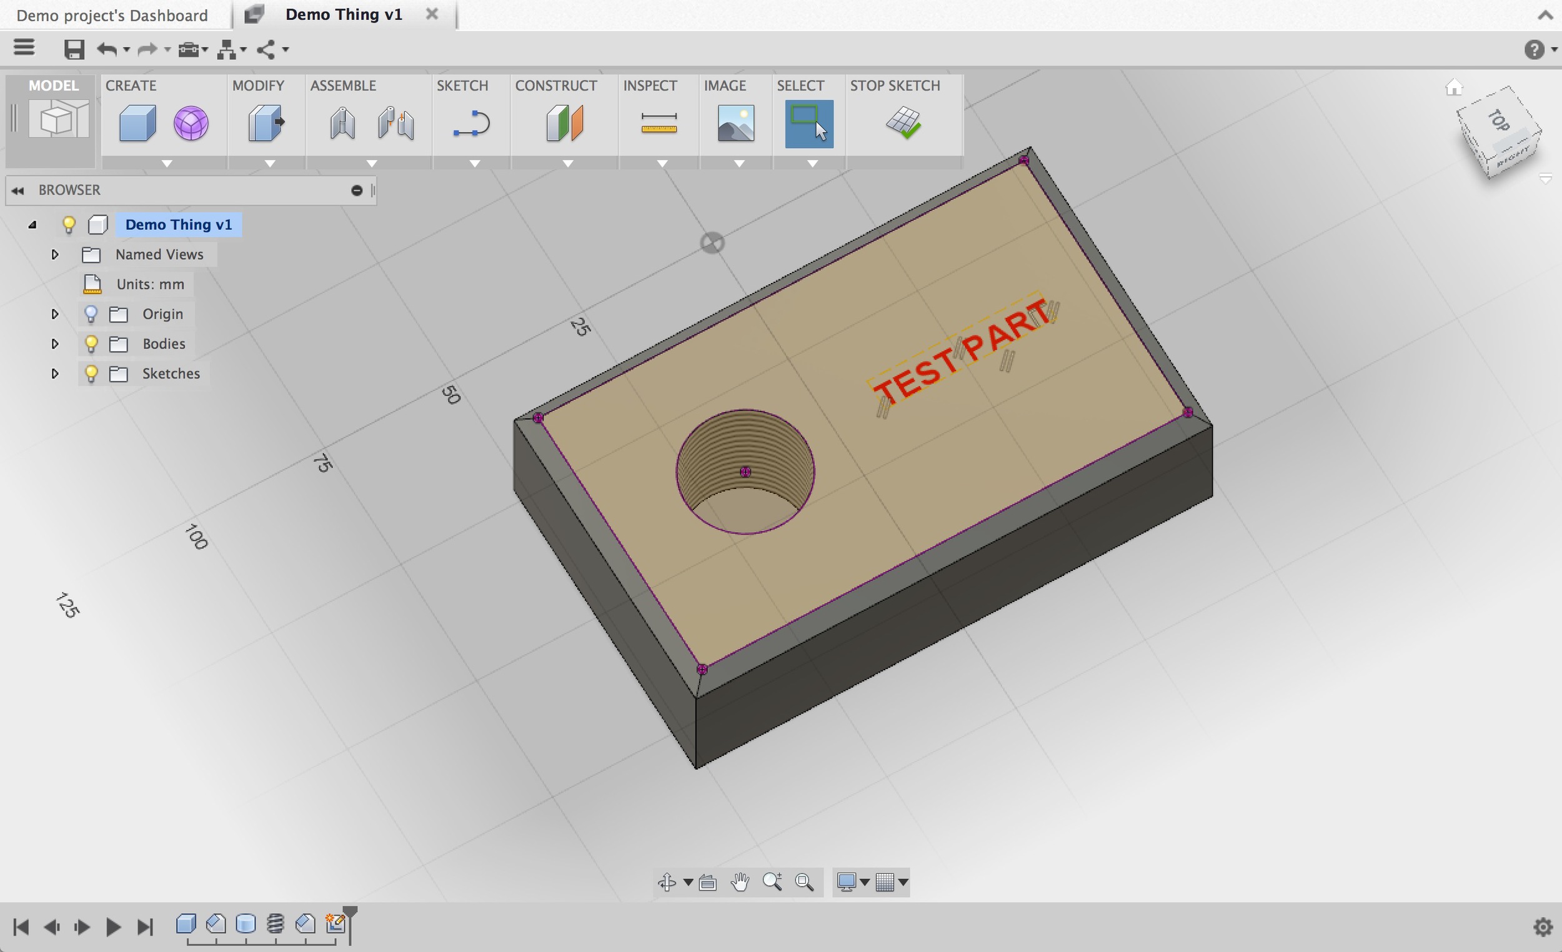
Task: Click the Stop Sketch checkmark icon
Action: tap(903, 123)
